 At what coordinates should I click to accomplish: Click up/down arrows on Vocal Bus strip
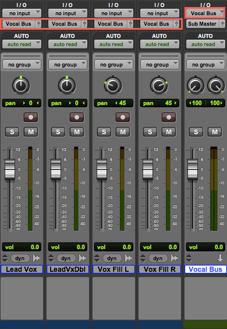coord(189,258)
